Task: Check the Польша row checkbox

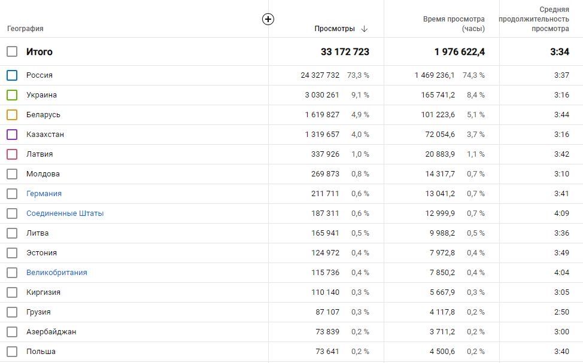Action: click(12, 352)
